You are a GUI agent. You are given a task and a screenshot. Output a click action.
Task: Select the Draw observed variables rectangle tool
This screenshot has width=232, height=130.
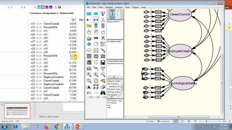pyautogui.click(x=89, y=14)
